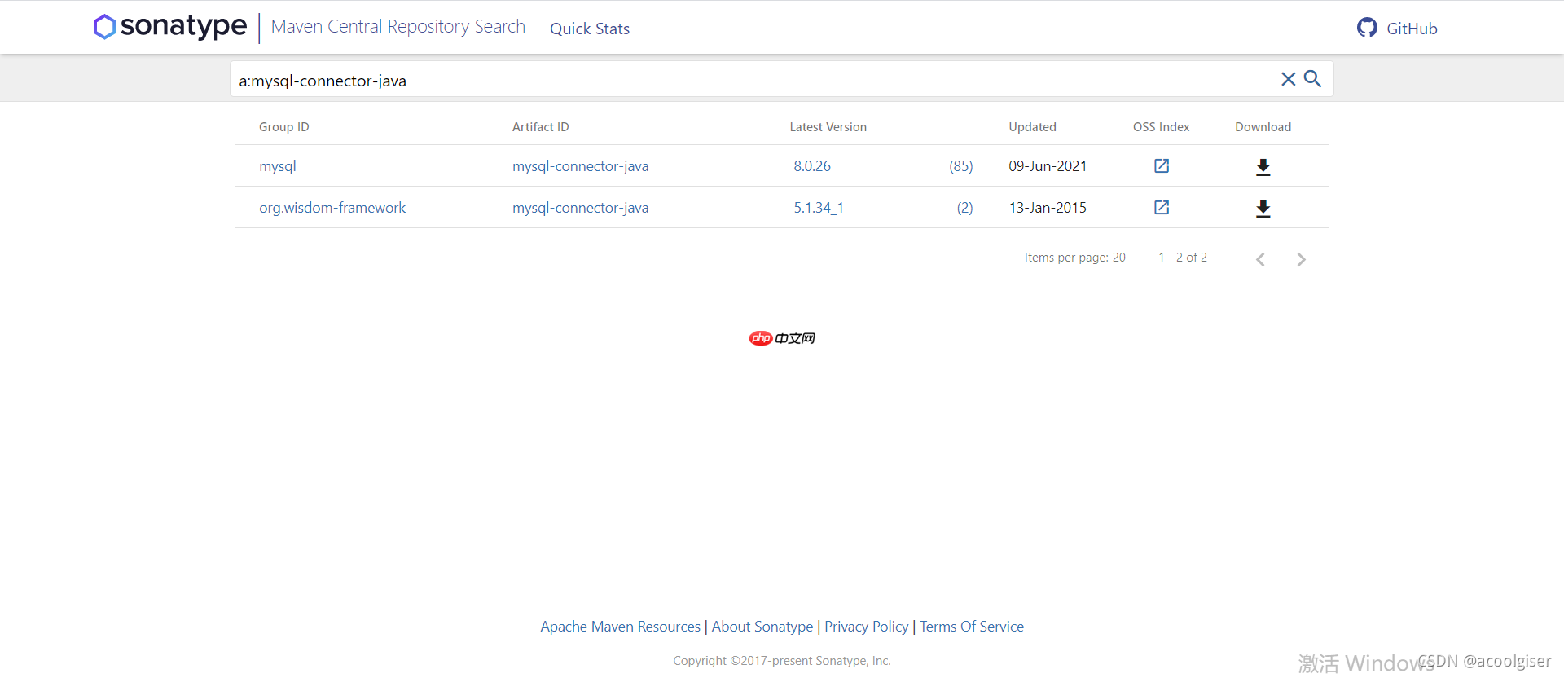Click the Sonatype hexagon logo
Viewport: 1564px width, 678px height.
tap(104, 27)
